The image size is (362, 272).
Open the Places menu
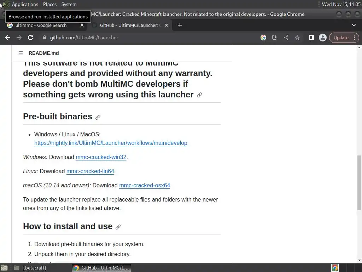(49, 4)
